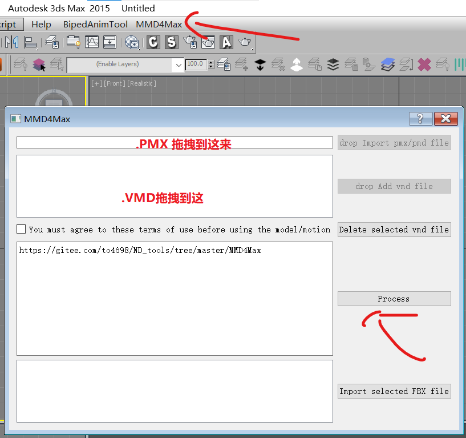Viewport: 466px width, 438px height.
Task: Click the Align tool icon
Action: click(x=30, y=42)
